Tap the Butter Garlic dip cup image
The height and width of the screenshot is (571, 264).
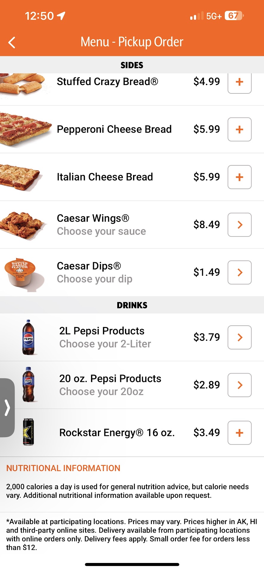click(21, 273)
